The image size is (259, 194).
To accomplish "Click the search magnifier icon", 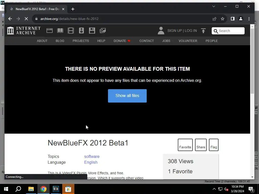I will pyautogui.click(x=216, y=31).
